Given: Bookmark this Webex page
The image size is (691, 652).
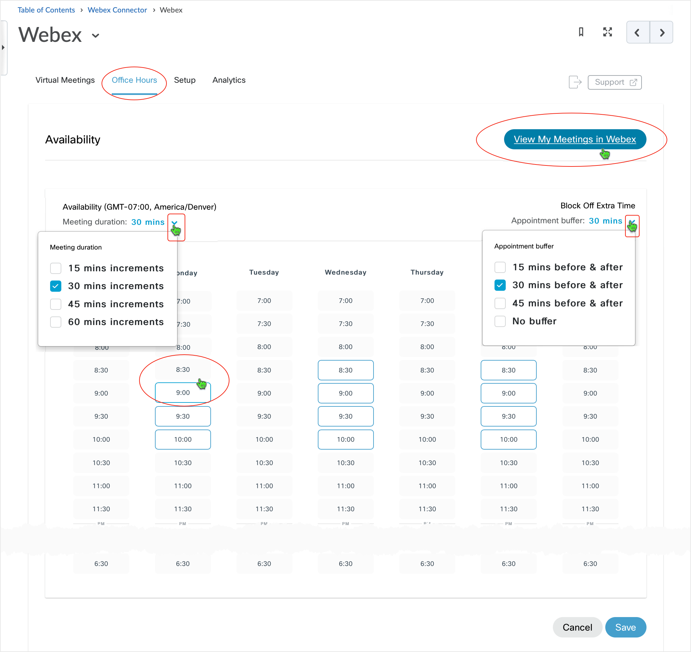Looking at the screenshot, I should tap(581, 32).
